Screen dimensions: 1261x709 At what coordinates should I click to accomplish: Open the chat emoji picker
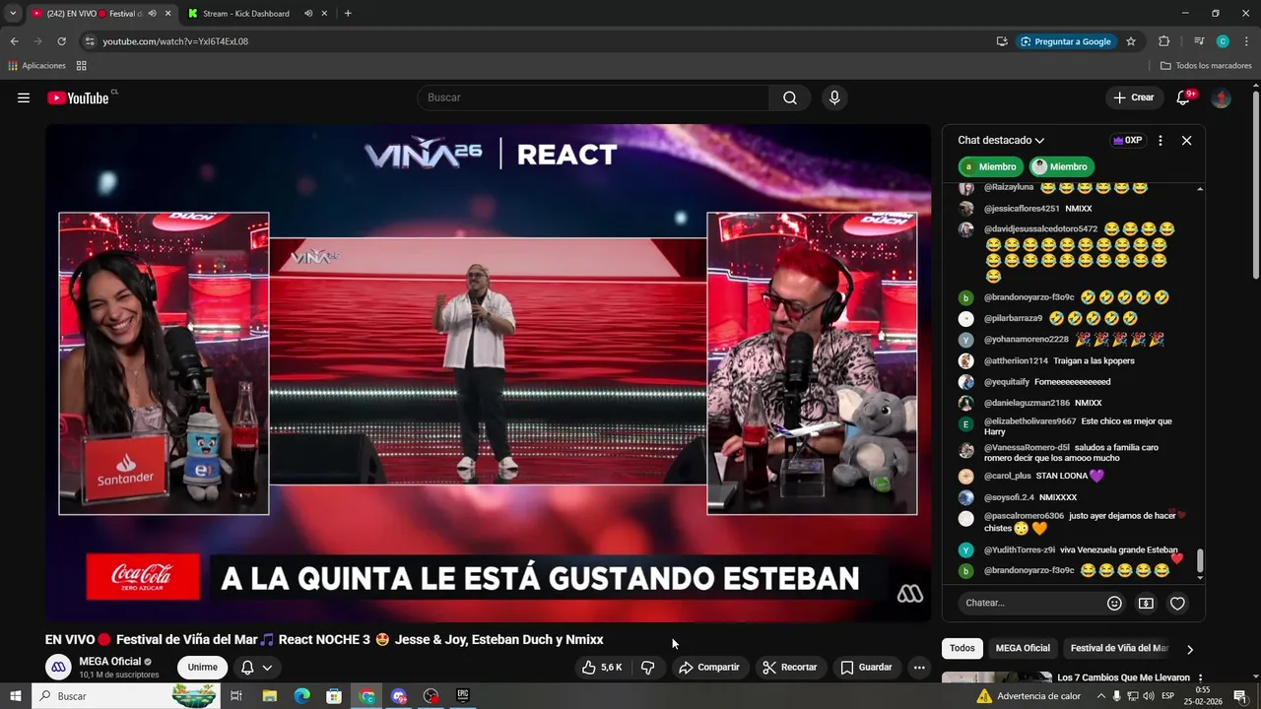click(1114, 603)
